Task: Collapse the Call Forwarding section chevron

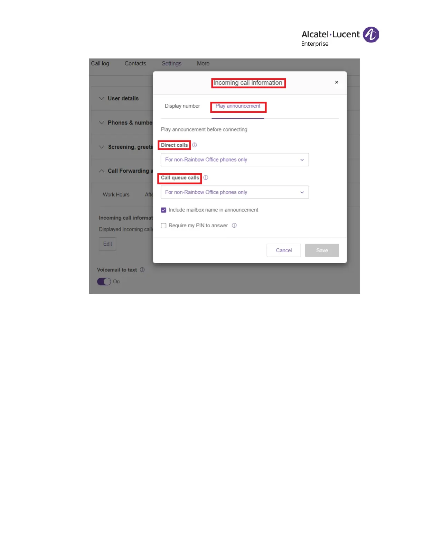Action: (102, 171)
